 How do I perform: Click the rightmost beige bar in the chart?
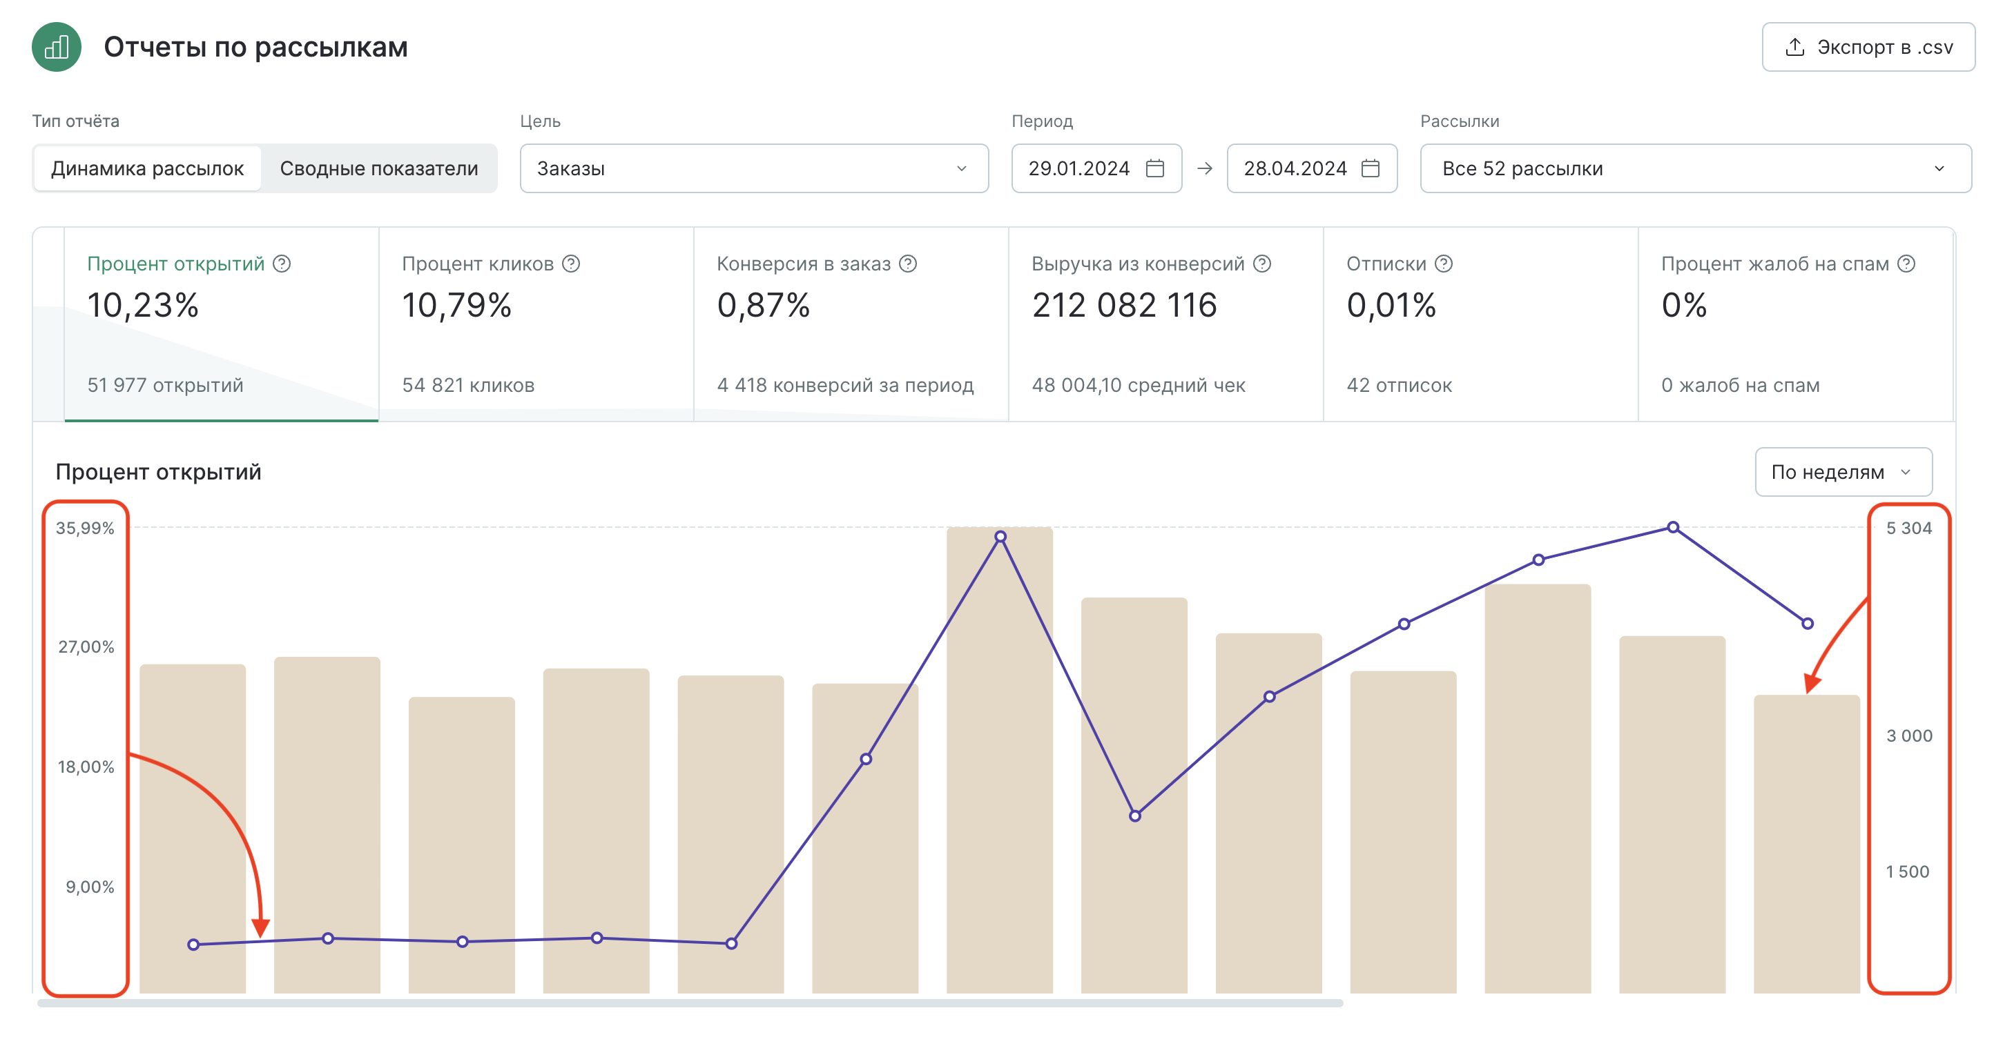(x=1807, y=844)
